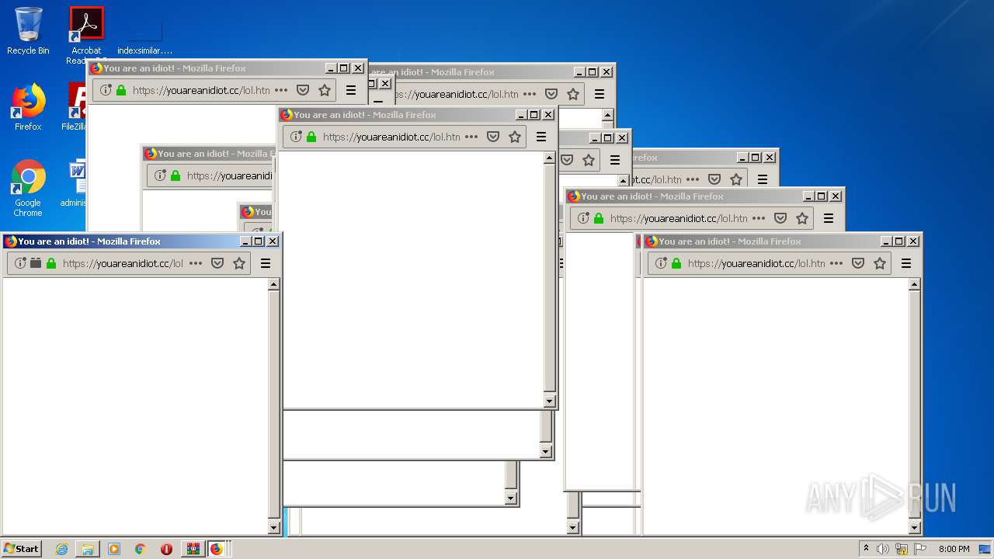994x559 pixels.
Task: Select the Acrobat Reader desktop shortcut
Action: (86, 34)
